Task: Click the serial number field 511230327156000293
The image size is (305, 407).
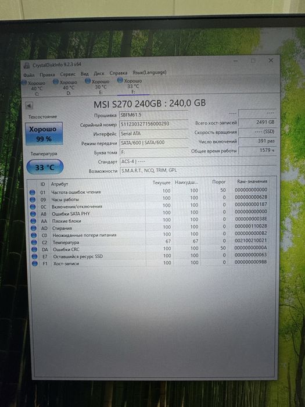Action: click(x=154, y=124)
